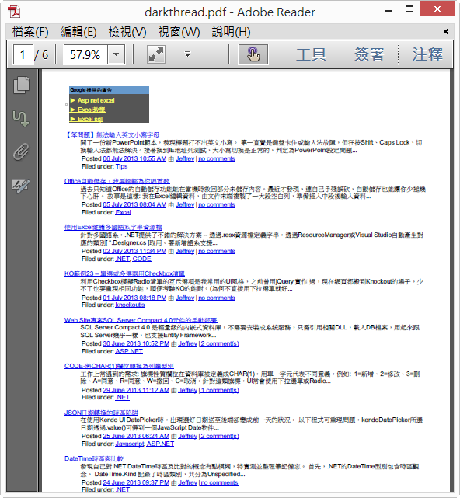Screen dimensions: 460x498
Task: Open the signatures panel icon
Action: (x=21, y=186)
